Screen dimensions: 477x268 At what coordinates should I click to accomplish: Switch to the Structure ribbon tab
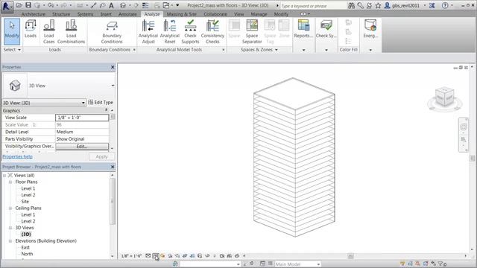pos(61,14)
